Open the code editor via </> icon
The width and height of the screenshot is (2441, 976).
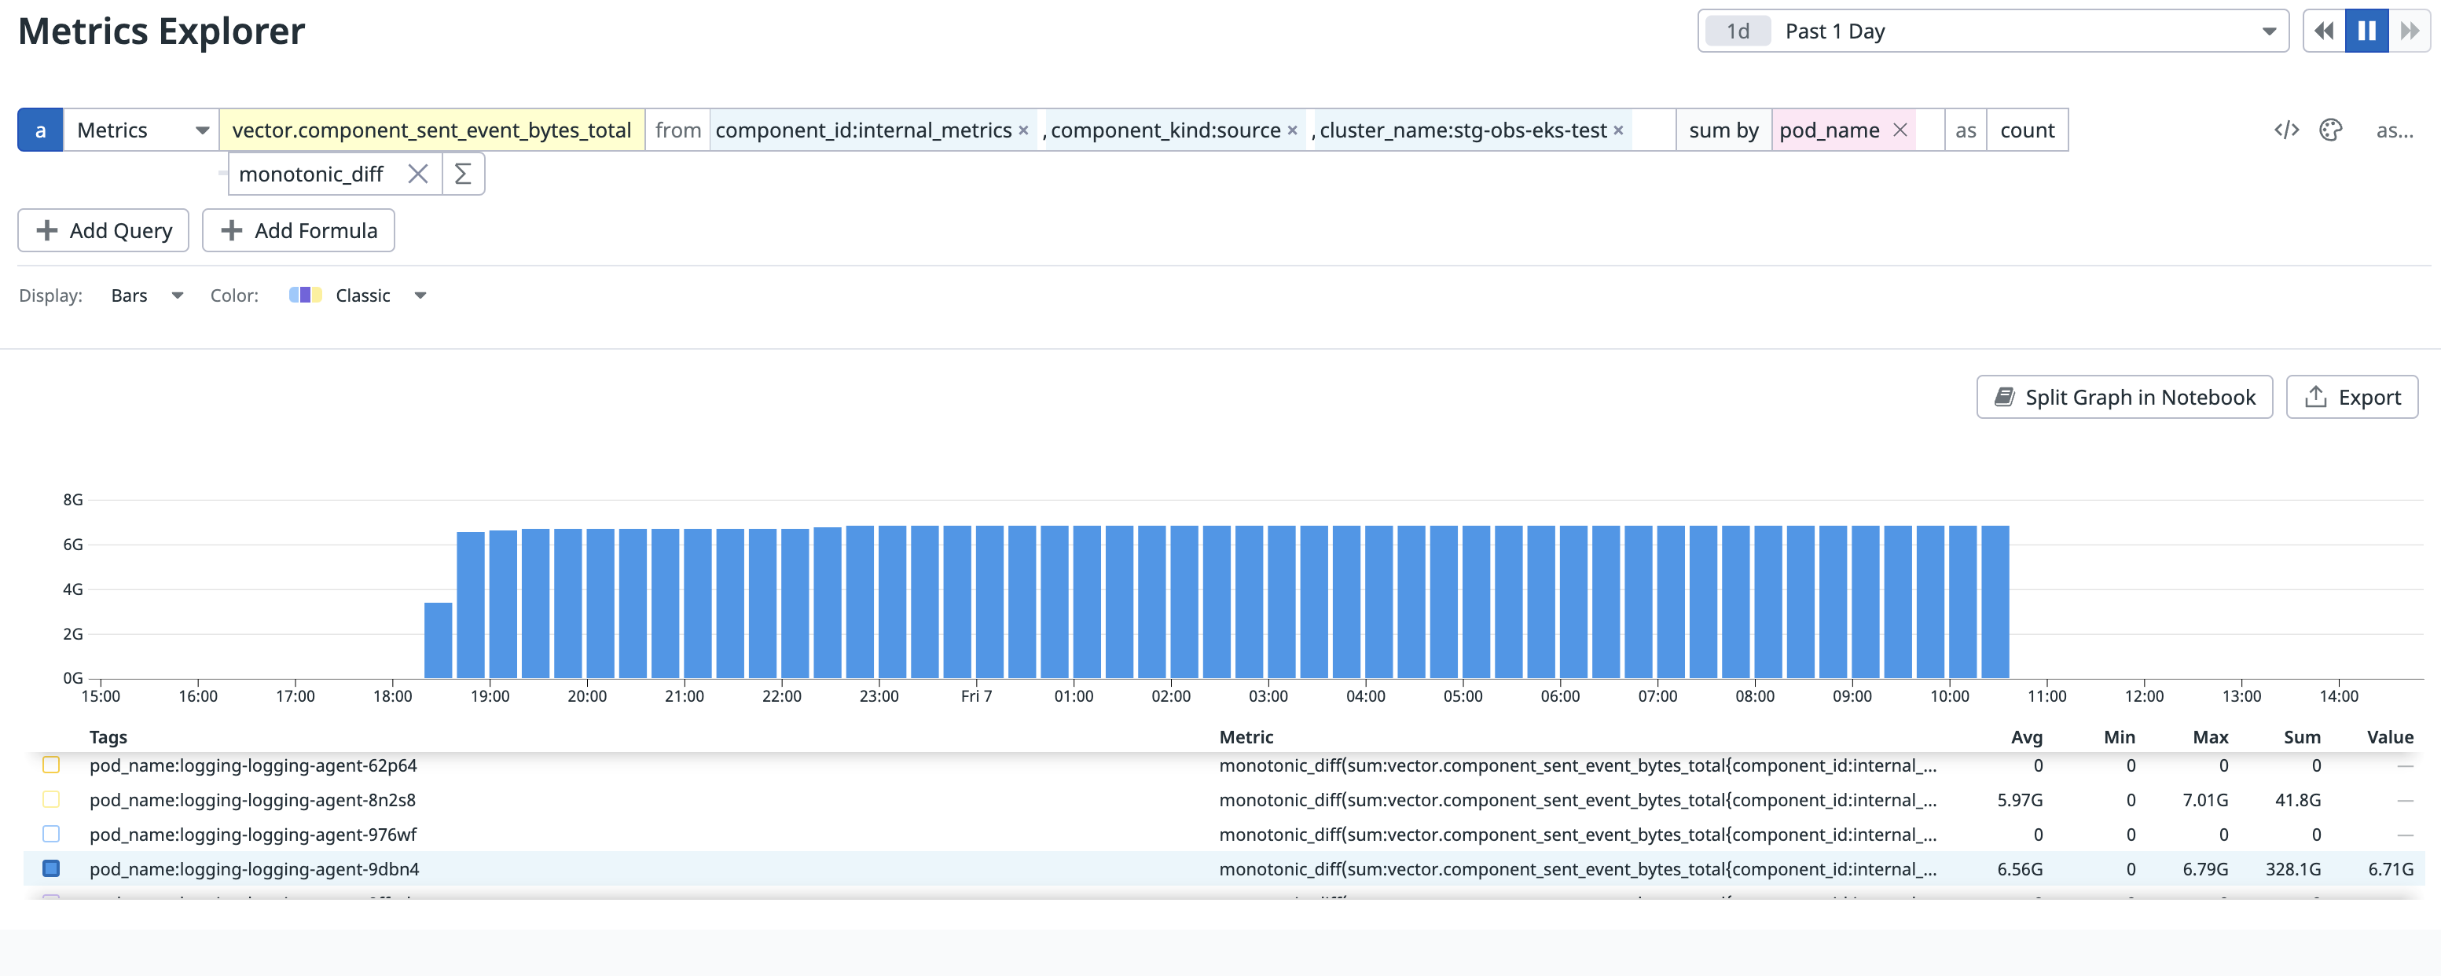pyautogui.click(x=2286, y=130)
